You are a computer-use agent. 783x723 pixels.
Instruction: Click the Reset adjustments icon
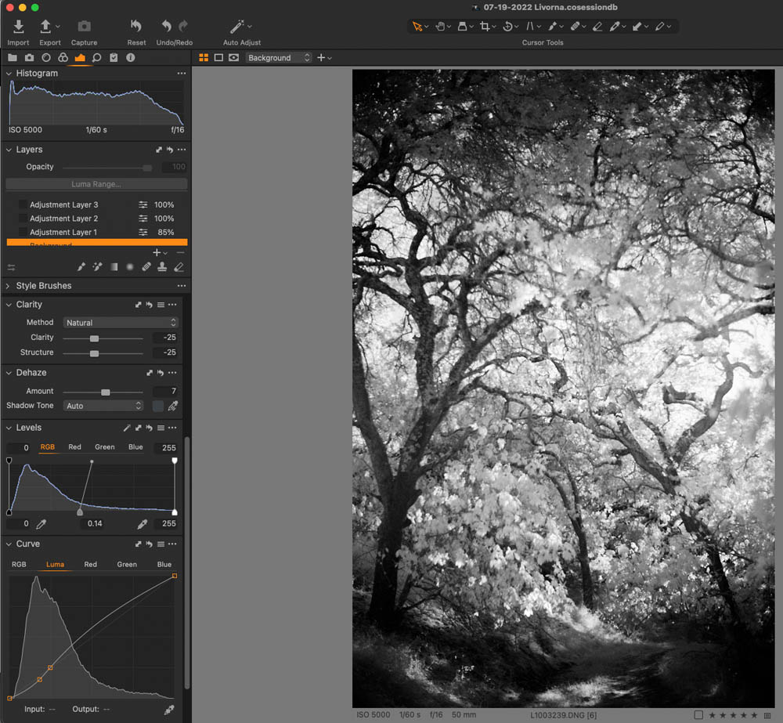[x=135, y=26]
